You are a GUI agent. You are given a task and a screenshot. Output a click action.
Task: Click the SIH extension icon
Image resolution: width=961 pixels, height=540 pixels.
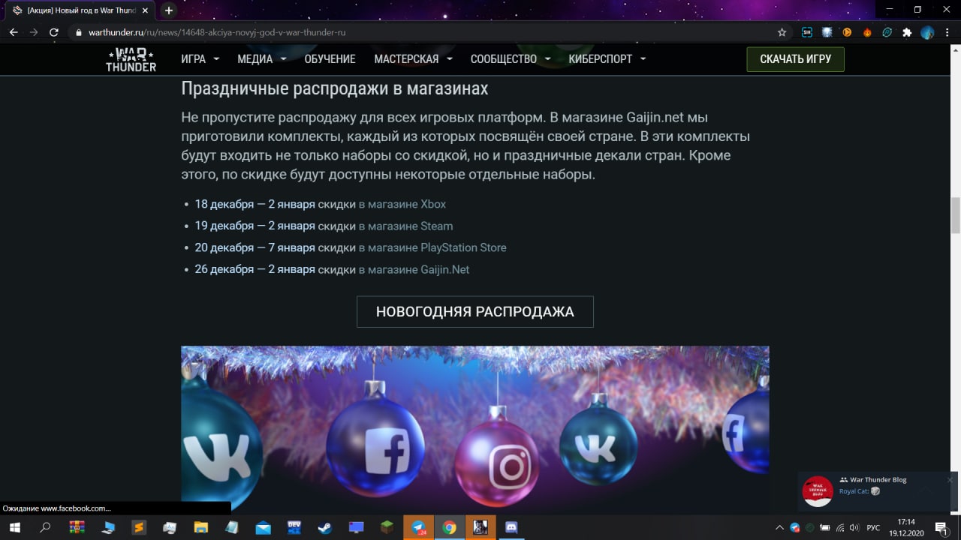point(807,32)
